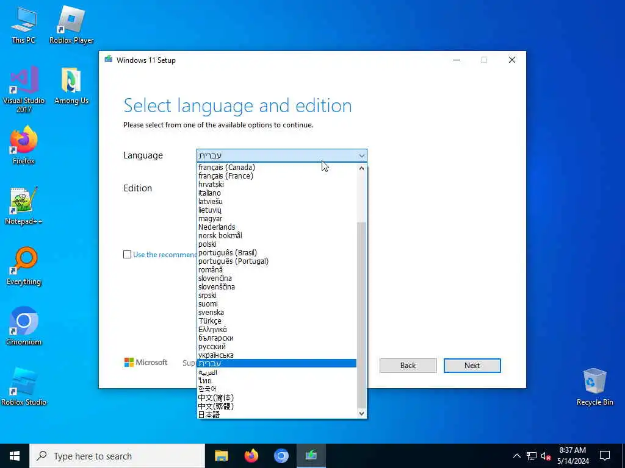Image resolution: width=625 pixels, height=468 pixels.
Task: Pick Ελληνικά in the language list
Action: point(276,329)
